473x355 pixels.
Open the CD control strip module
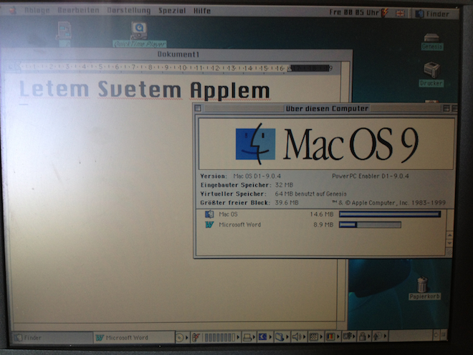tap(182, 337)
